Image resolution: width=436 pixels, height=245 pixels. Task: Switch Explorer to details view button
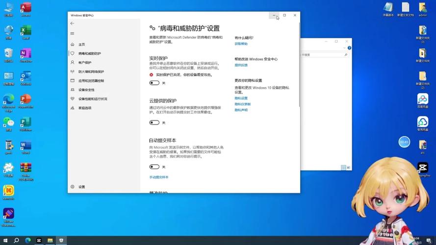coord(344,168)
